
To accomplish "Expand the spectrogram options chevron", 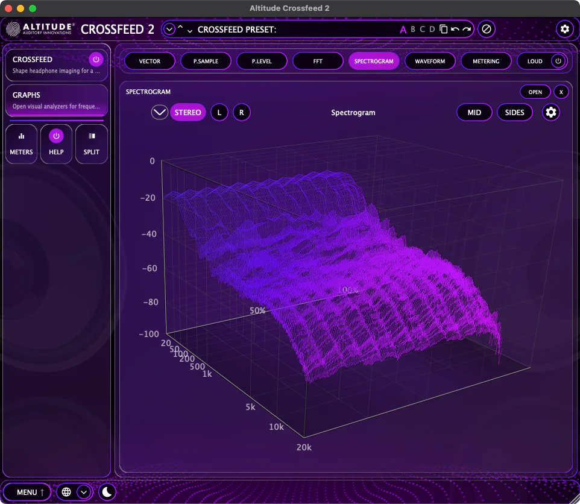I will coord(159,112).
